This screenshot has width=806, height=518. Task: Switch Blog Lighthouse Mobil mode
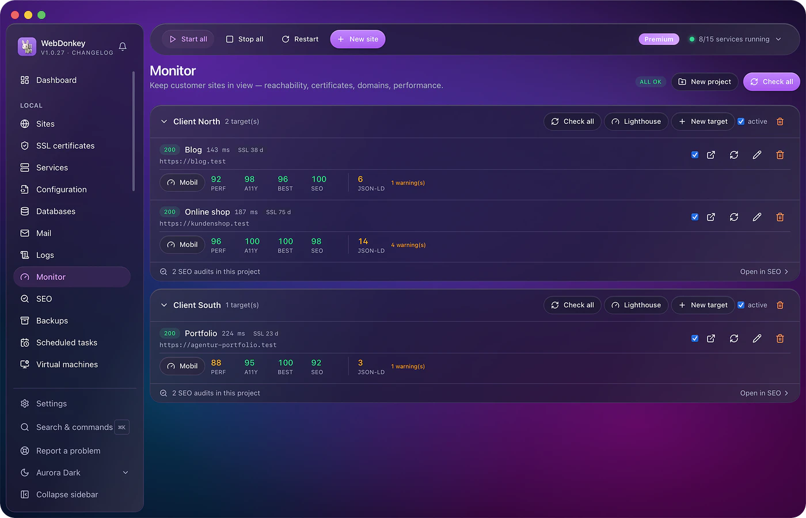182,182
